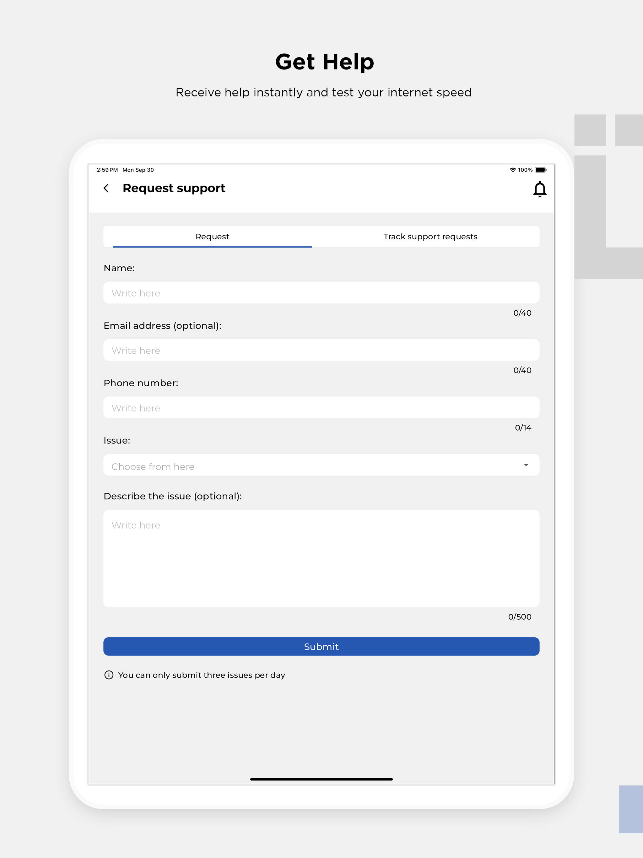Expand the Issue dropdown arrow
Image resolution: width=643 pixels, height=858 pixels.
pyautogui.click(x=526, y=465)
